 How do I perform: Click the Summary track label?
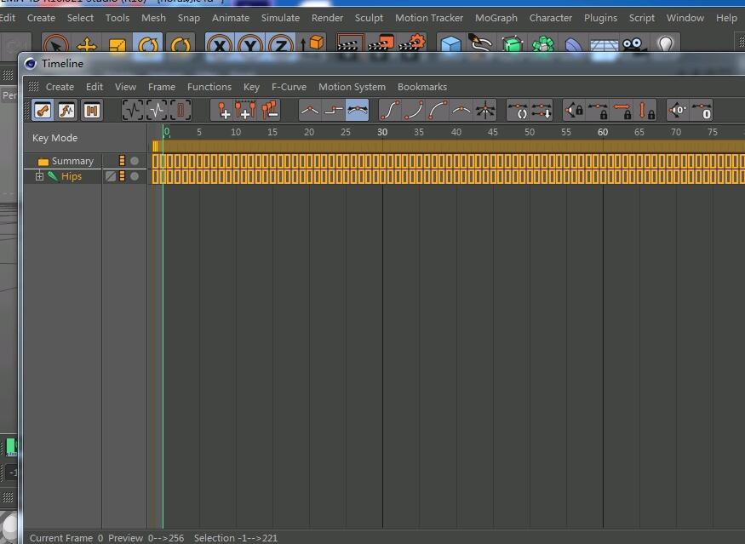pos(72,161)
